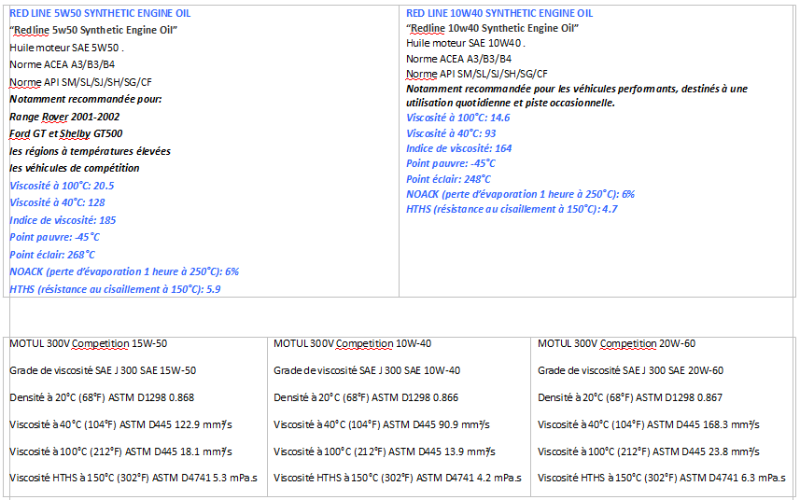Click Norme API SM/SL/SJ/SH/SG/CF in the 5W50 cell
800x500 pixels.
click(x=80, y=82)
